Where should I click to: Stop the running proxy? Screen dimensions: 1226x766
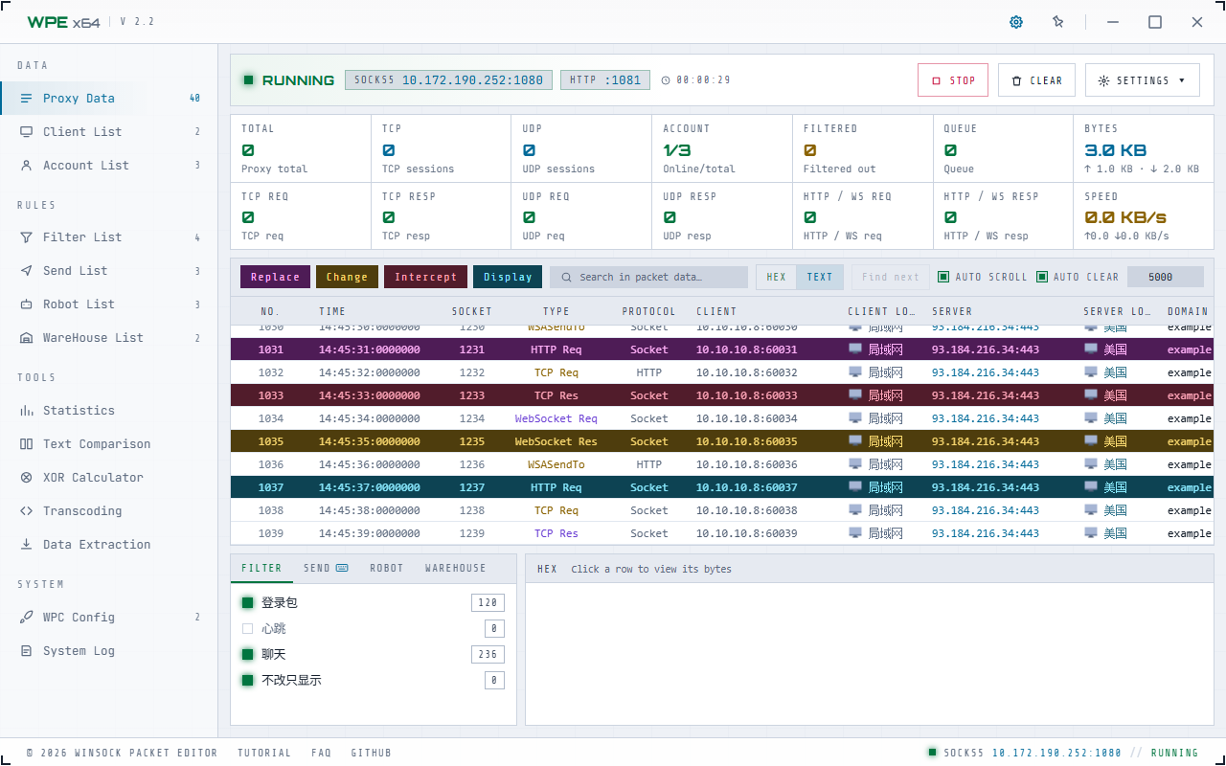click(x=953, y=80)
